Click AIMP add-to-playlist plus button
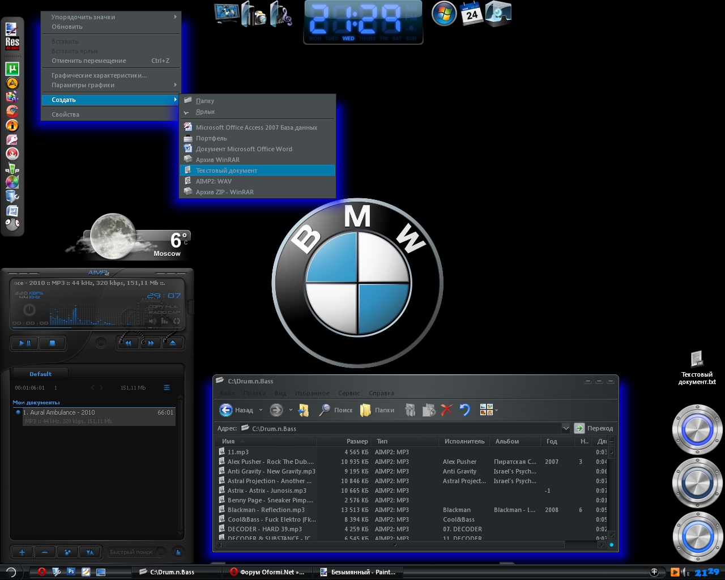725x580 pixels. pos(22,552)
